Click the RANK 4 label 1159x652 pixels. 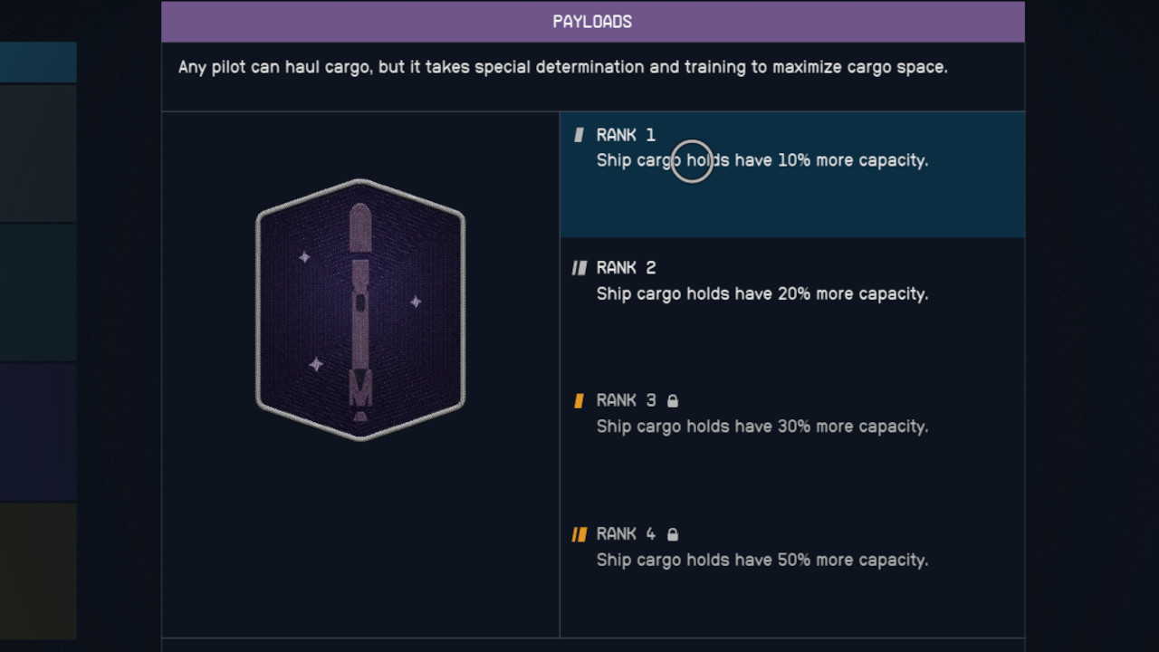click(x=626, y=534)
